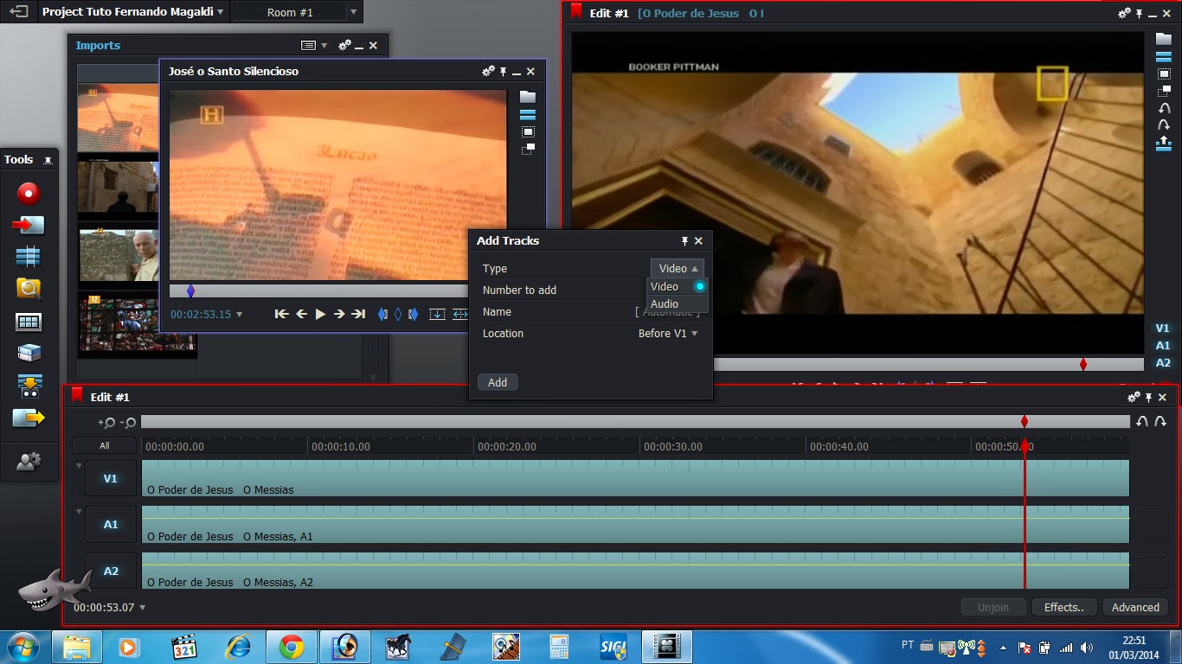
Task: Click redo arrow in Edit #1 viewer sidebar
Action: pyautogui.click(x=1164, y=125)
